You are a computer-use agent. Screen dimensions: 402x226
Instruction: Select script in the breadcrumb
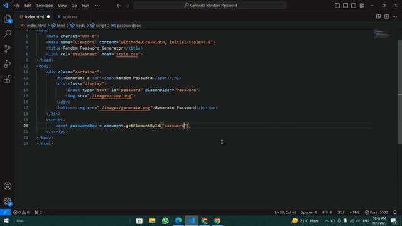(x=100, y=26)
